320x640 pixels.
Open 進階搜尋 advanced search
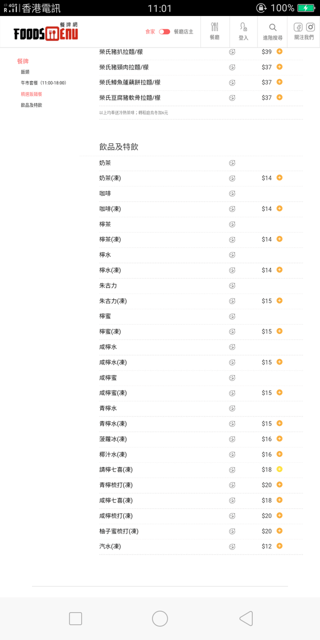tap(272, 31)
